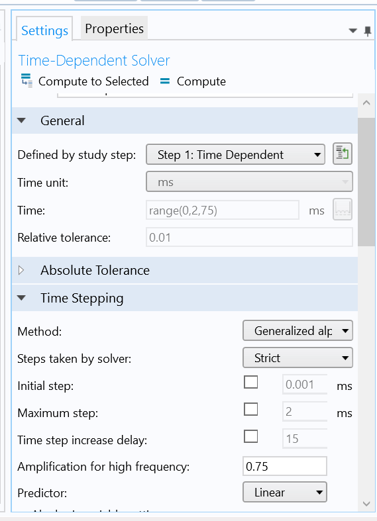Enable the Time step increase delay checkbox
Image resolution: width=377 pixels, height=521 pixels.
click(250, 436)
